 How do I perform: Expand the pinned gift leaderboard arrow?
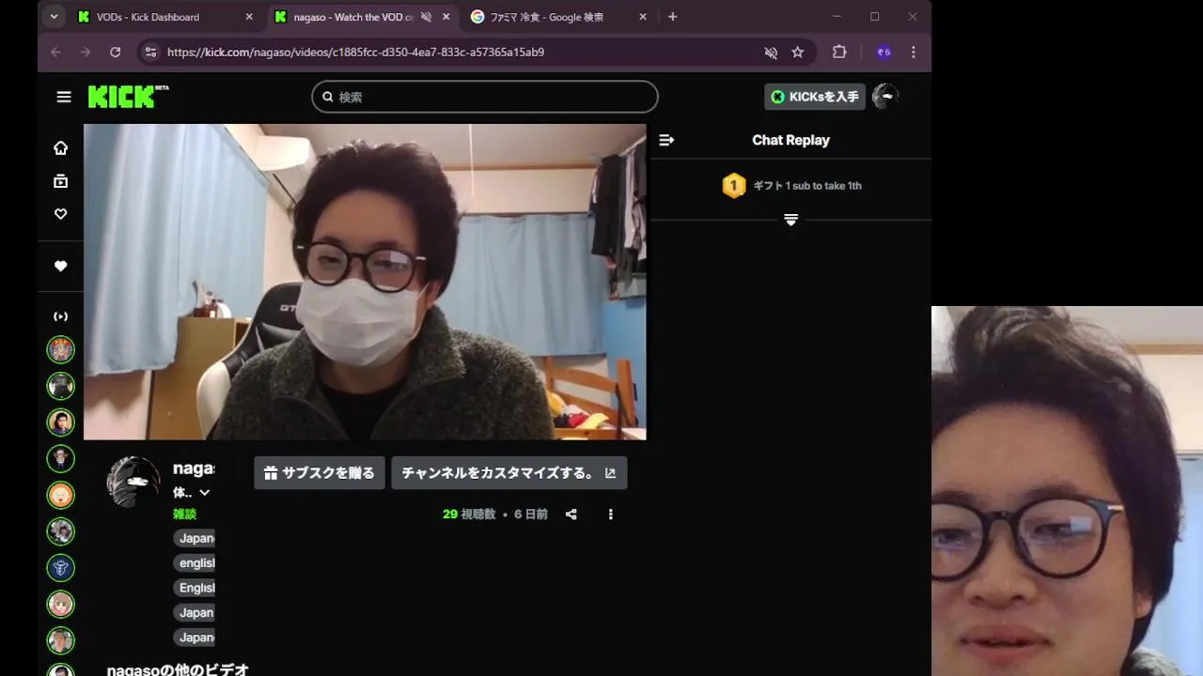(x=790, y=220)
